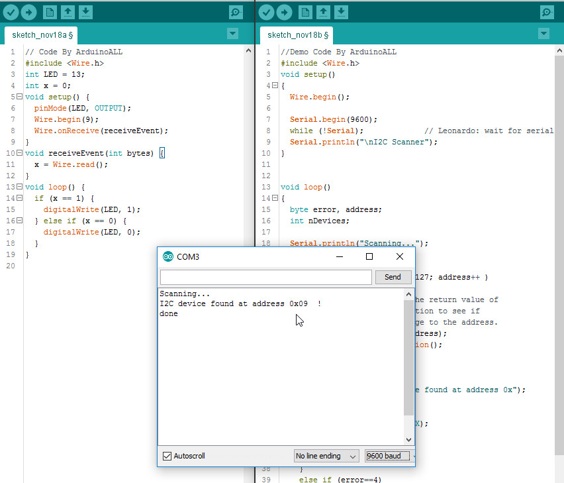Image resolution: width=564 pixels, height=483 pixels.
Task: Select the sketch_nov18a tab
Action: (42, 35)
